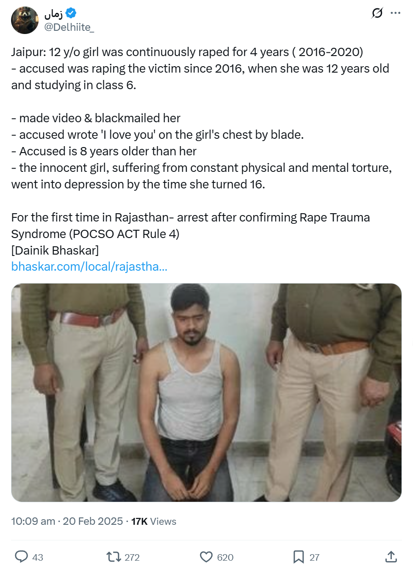Click the retweet arrows icon
Image resolution: width=413 pixels, height=579 pixels.
[x=113, y=557]
